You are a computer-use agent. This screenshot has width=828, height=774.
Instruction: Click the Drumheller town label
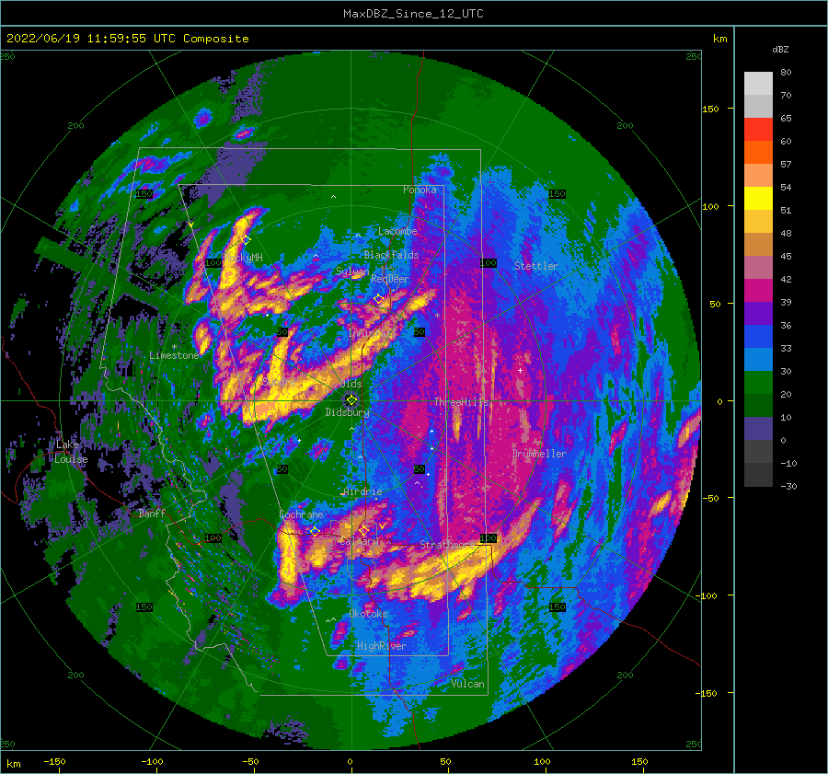click(x=539, y=454)
